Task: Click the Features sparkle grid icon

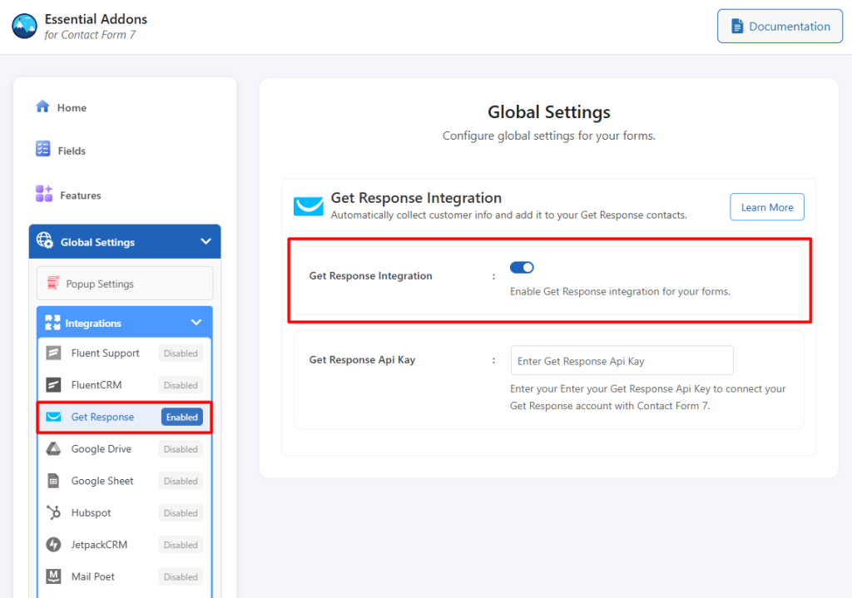Action: coord(44,193)
